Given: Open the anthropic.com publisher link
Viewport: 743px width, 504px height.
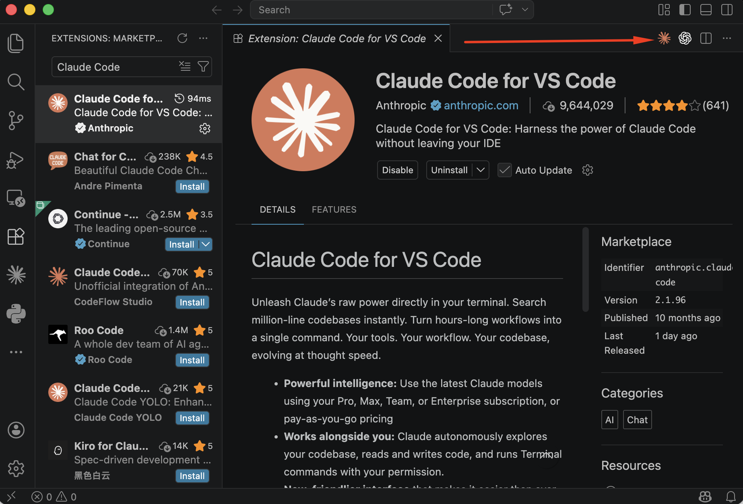Looking at the screenshot, I should [x=481, y=105].
